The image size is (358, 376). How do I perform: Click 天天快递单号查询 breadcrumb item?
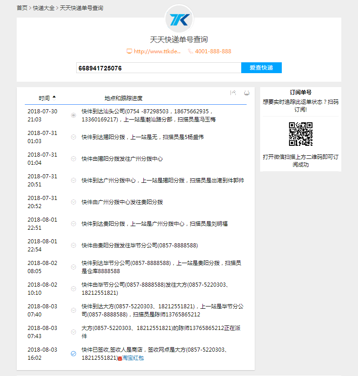click(82, 8)
